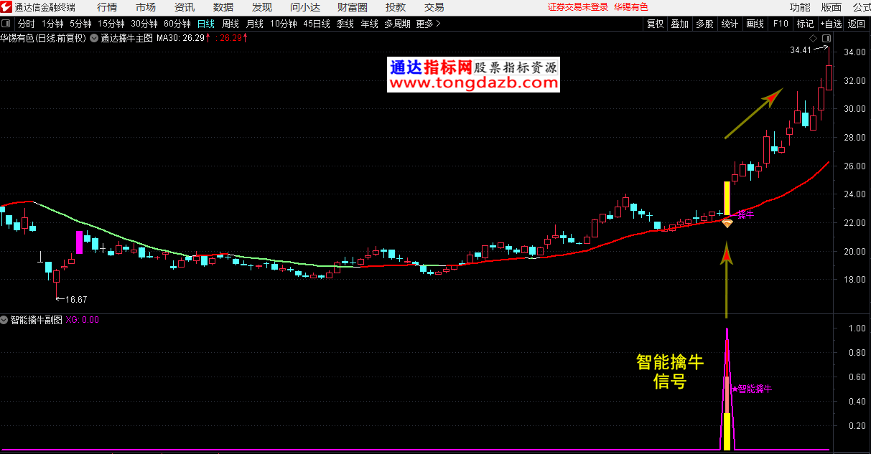The height and width of the screenshot is (454, 871).
Task: Switch to the 60分钟 period tab
Action: tap(177, 24)
